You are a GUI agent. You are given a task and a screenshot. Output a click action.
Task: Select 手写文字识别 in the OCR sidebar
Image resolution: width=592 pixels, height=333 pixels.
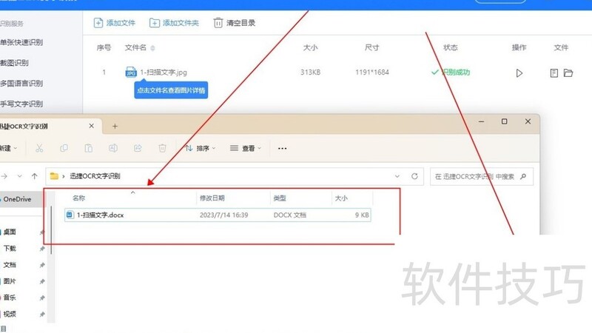21,104
